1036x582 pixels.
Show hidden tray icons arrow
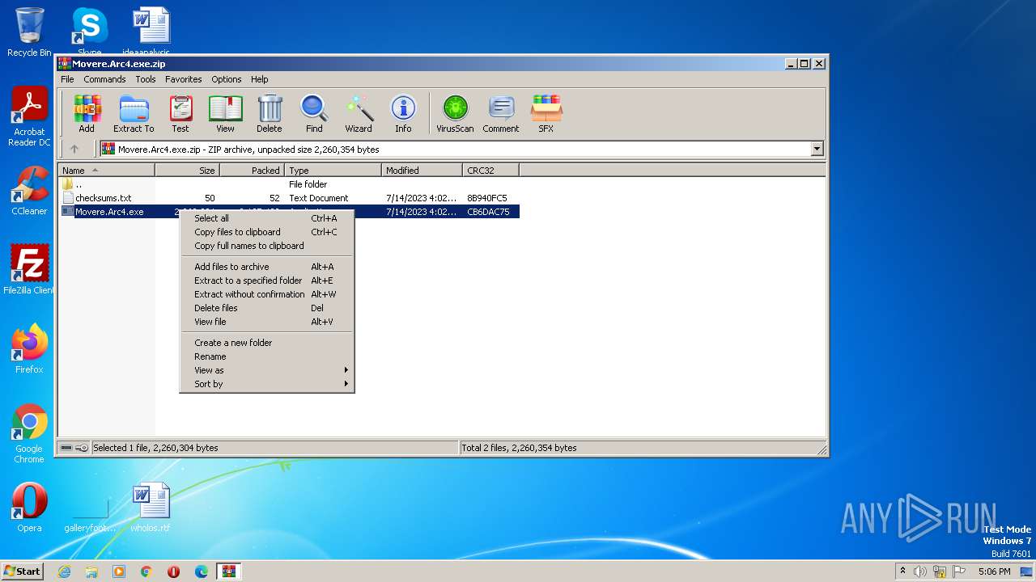pos(902,571)
